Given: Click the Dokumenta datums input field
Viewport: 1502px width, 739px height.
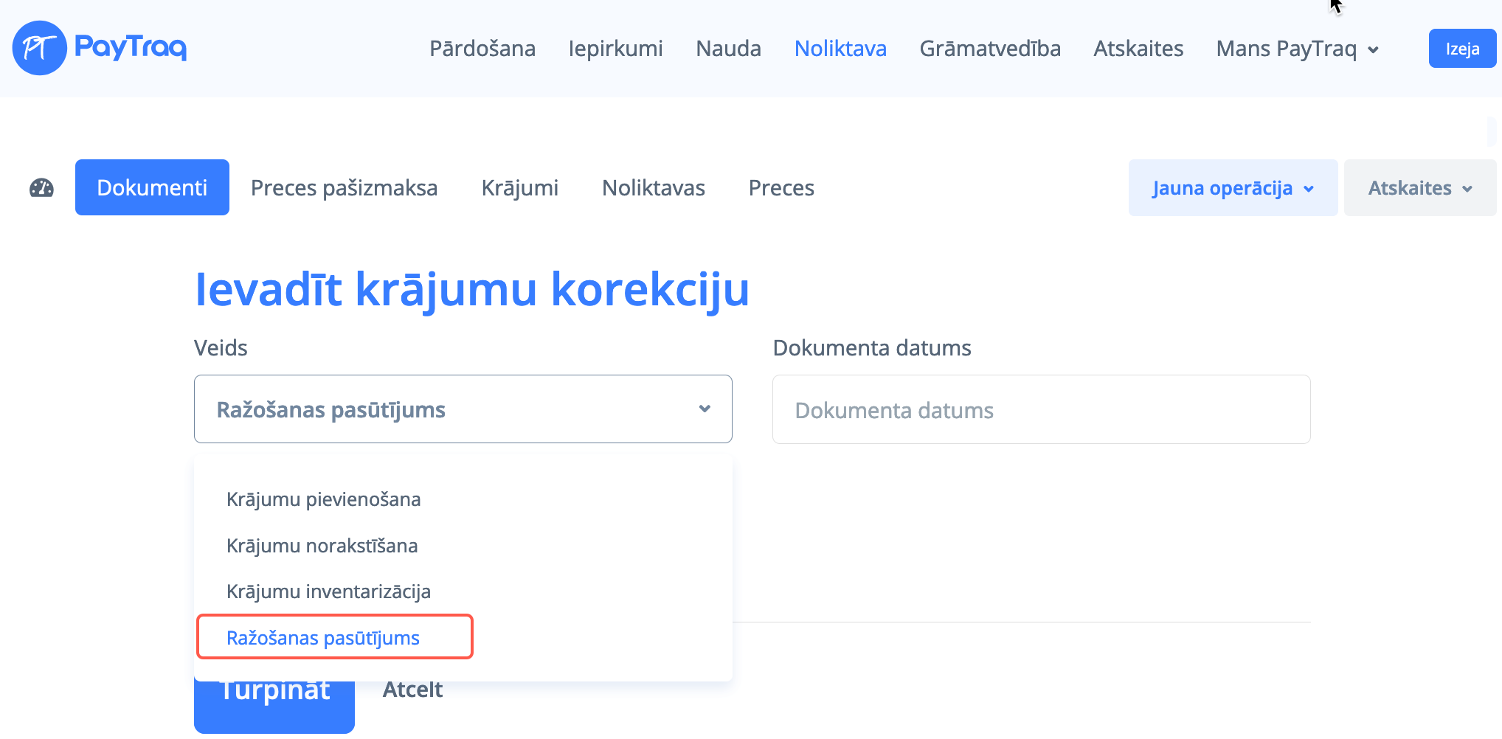Looking at the screenshot, I should coord(1041,409).
